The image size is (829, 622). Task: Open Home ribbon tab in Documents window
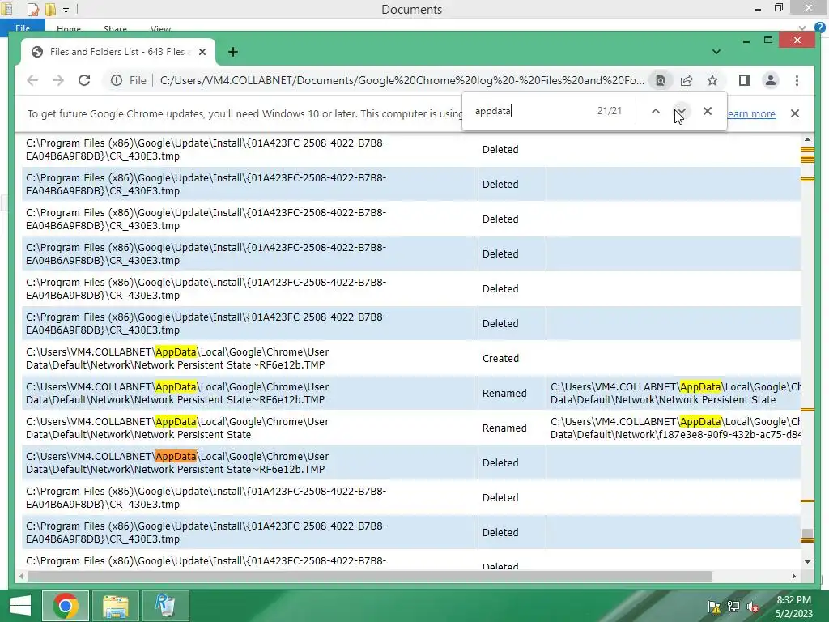pos(69,28)
